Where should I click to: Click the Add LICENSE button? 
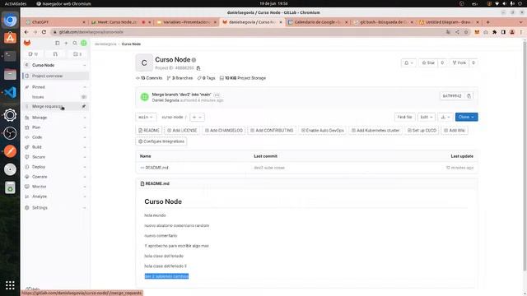click(x=182, y=131)
